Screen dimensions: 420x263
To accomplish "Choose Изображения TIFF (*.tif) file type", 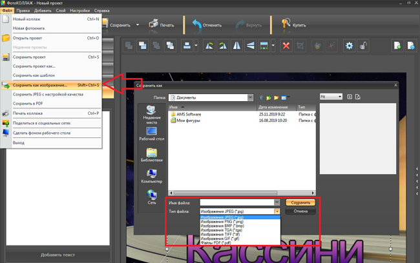I will 240,234.
